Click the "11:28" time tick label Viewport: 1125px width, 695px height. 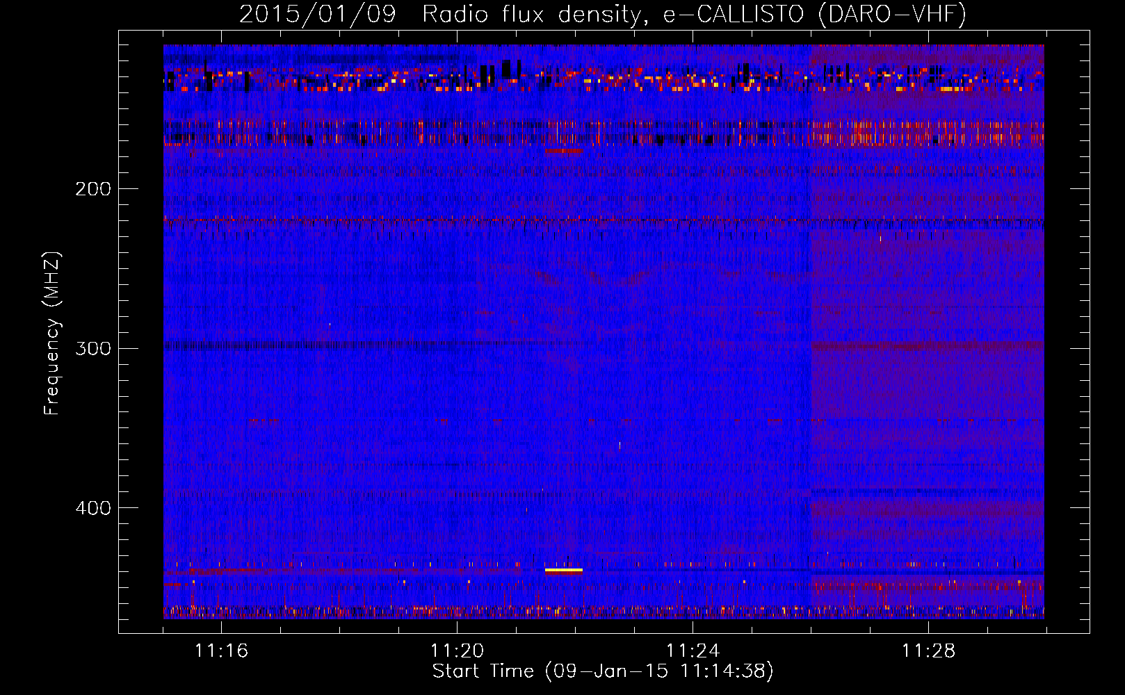coord(928,651)
